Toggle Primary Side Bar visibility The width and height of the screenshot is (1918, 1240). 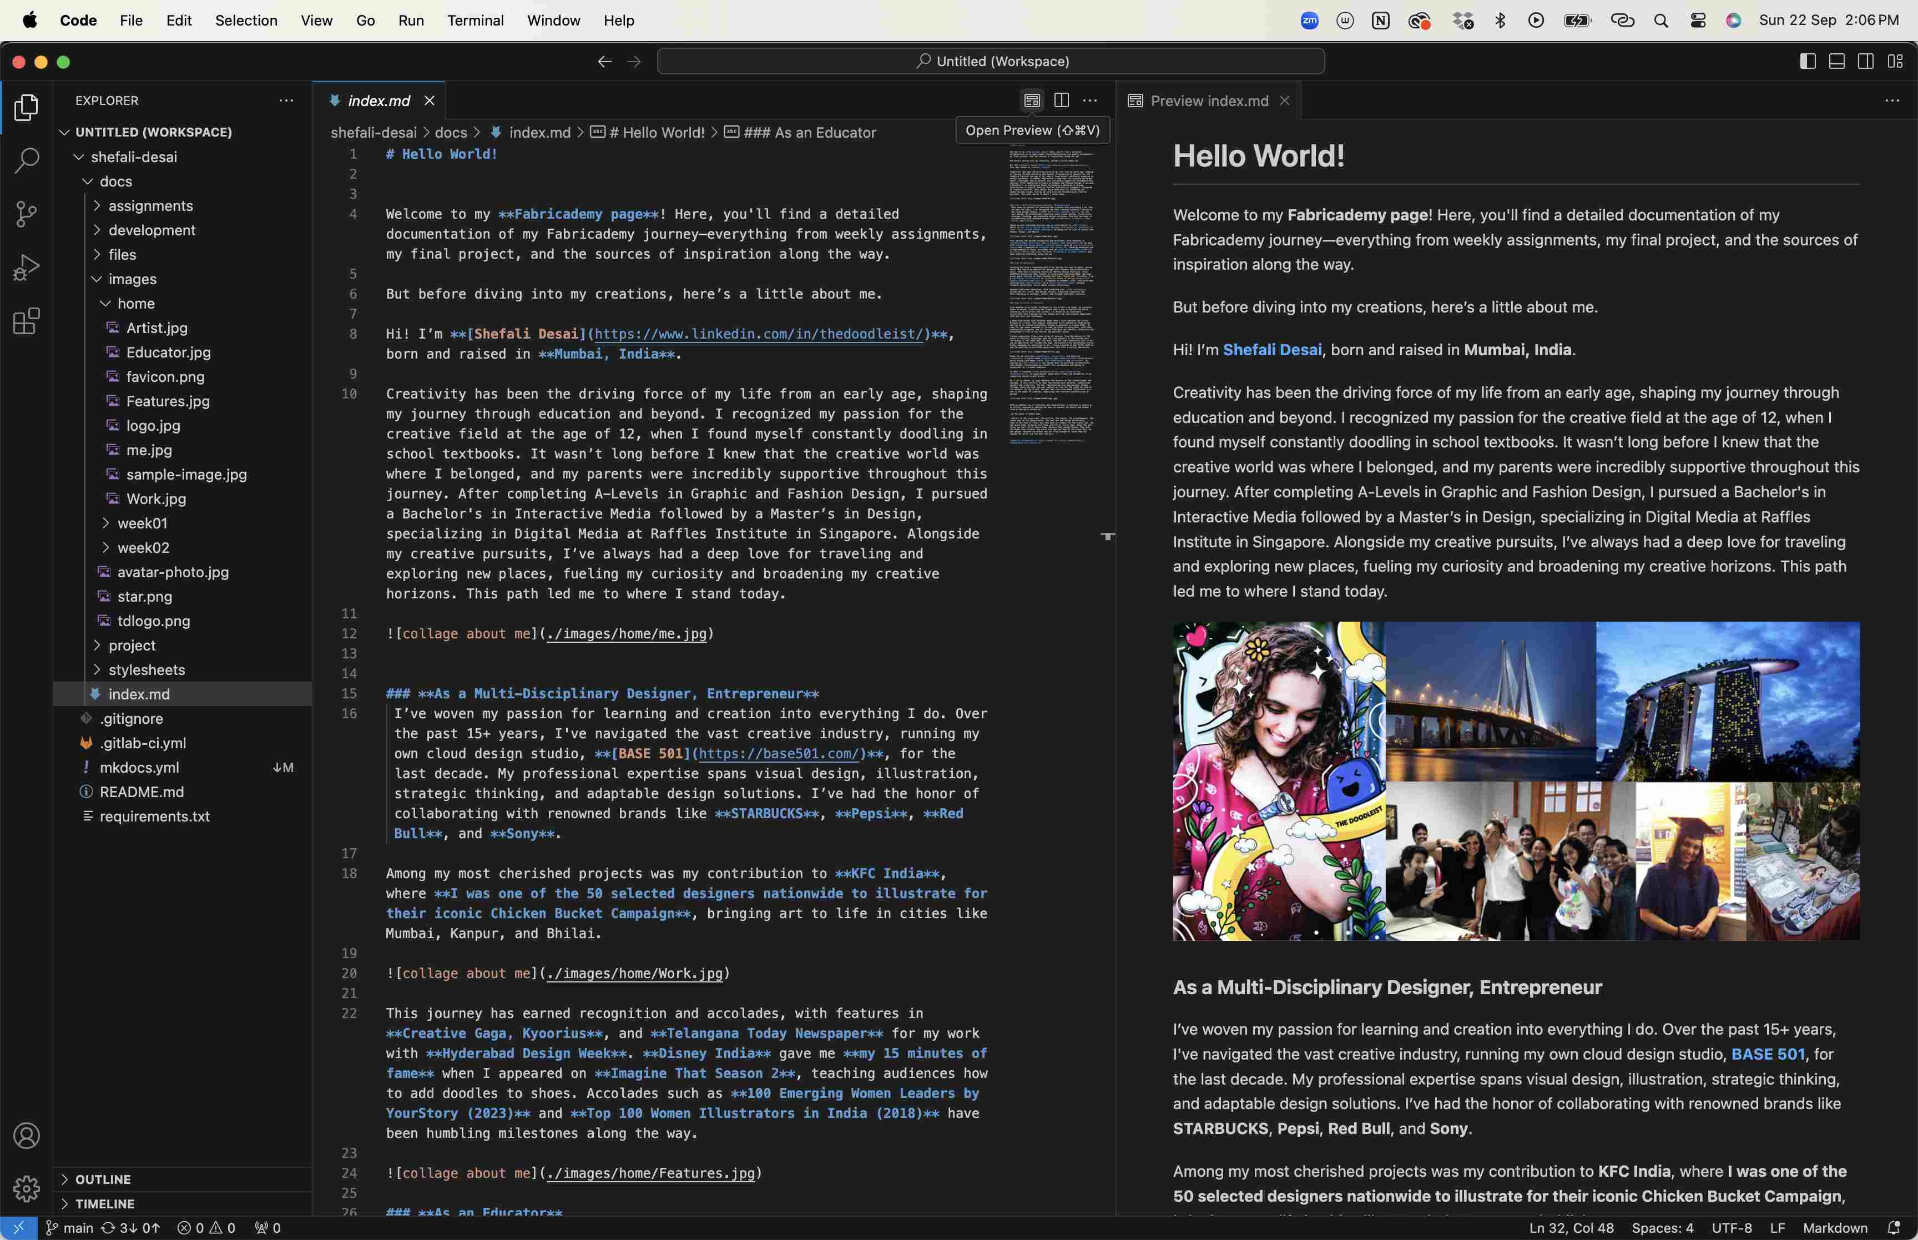(1808, 61)
